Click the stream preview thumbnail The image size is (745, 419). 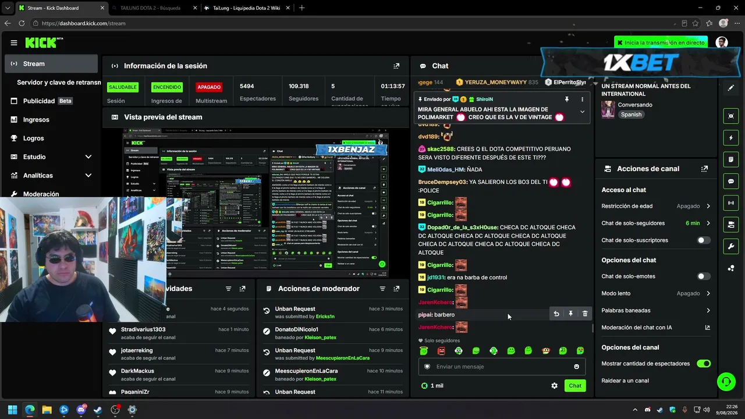point(256,203)
